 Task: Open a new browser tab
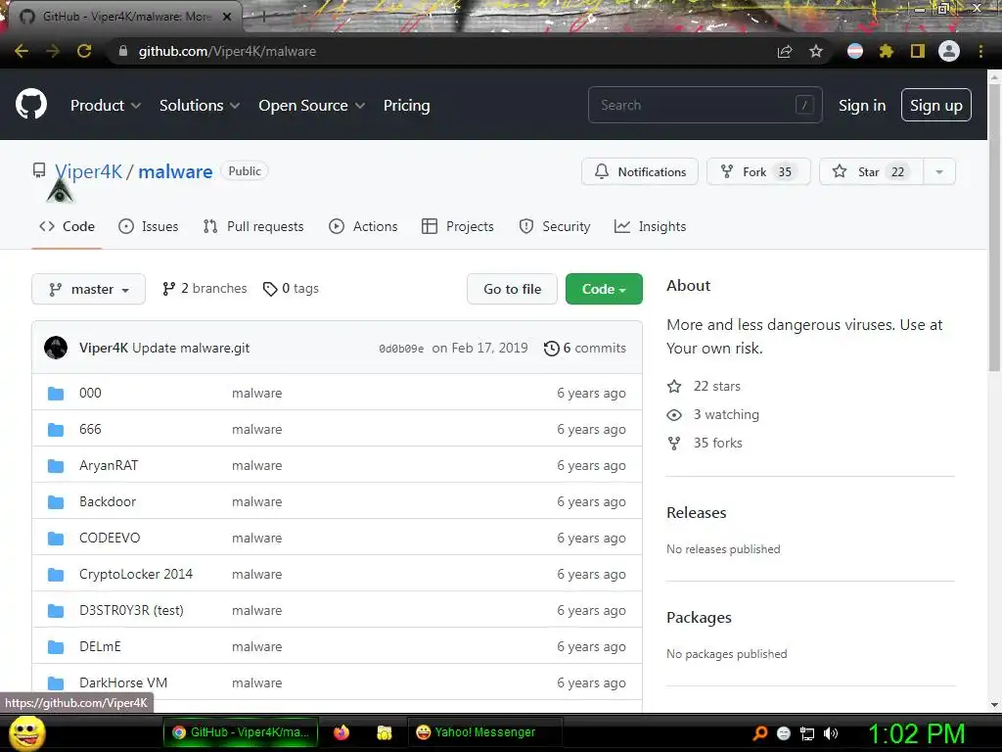pyautogui.click(x=263, y=18)
